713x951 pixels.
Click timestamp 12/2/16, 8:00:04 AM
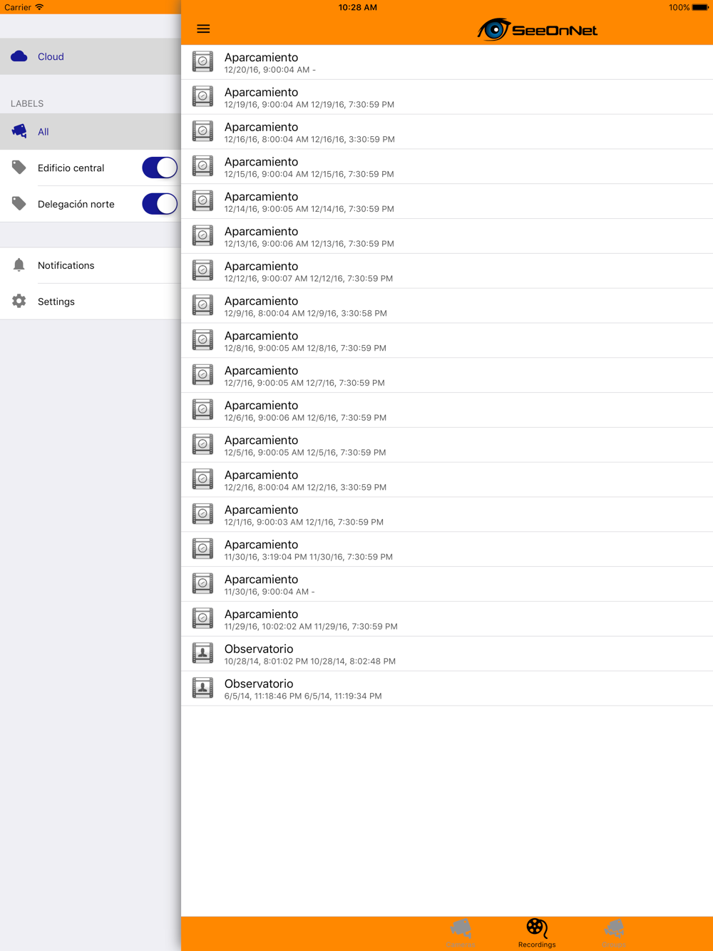click(263, 488)
